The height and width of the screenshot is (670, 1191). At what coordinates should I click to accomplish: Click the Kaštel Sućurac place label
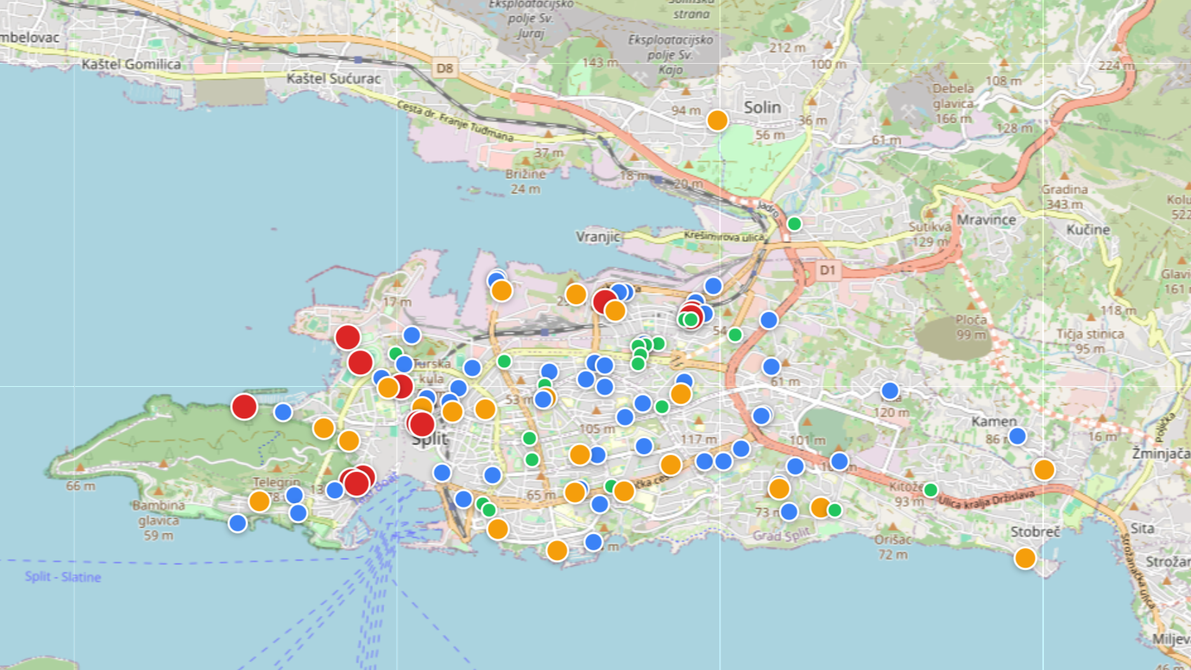click(334, 78)
